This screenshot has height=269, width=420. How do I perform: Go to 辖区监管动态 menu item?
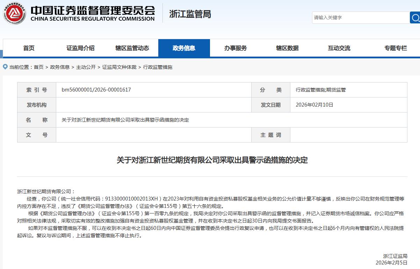pyautogui.click(x=132, y=48)
